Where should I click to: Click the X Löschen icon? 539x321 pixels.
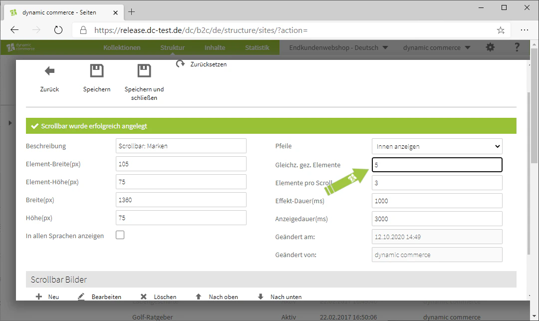coord(143,297)
